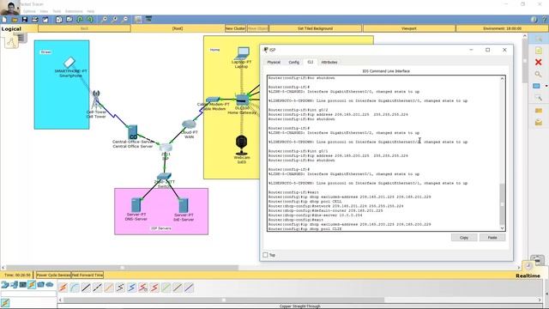549x309 pixels.
Task: Select the Network Devices category icon
Action: point(5,285)
